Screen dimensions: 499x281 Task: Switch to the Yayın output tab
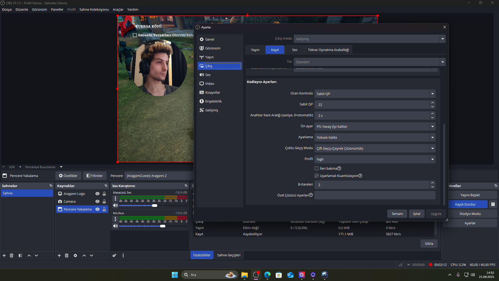pyautogui.click(x=255, y=50)
